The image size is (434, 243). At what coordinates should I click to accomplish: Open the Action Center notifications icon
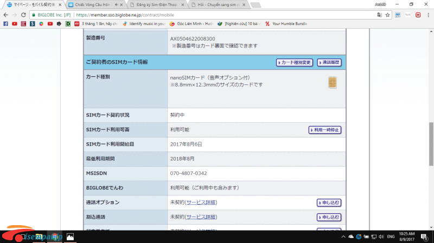point(424,237)
